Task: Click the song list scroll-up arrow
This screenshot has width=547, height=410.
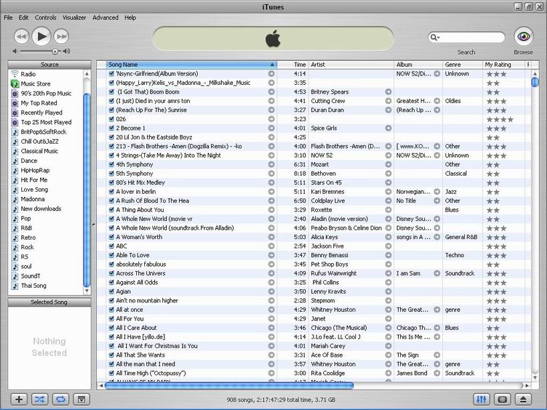Action: (x=535, y=74)
